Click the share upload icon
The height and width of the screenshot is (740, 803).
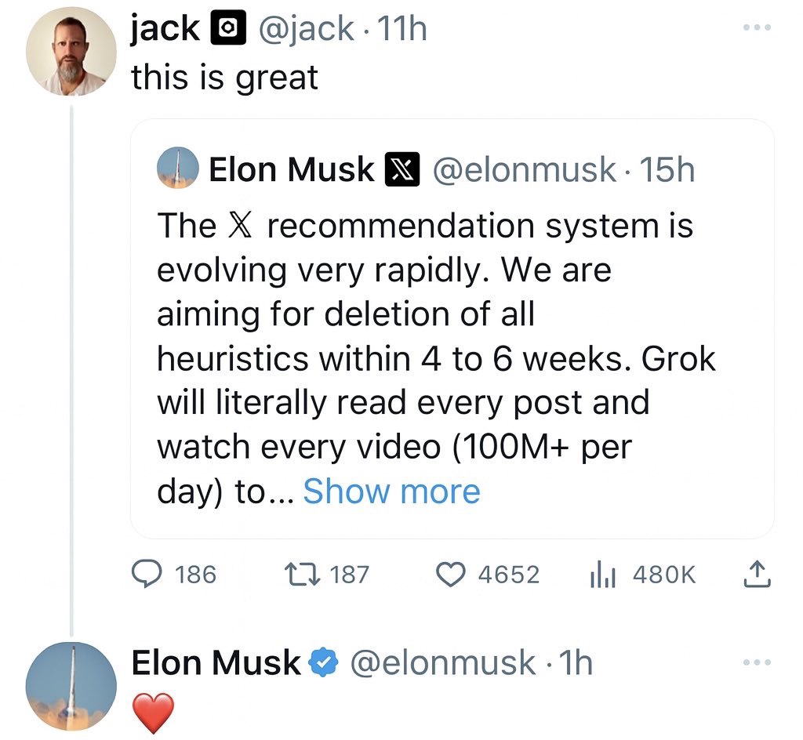[757, 575]
